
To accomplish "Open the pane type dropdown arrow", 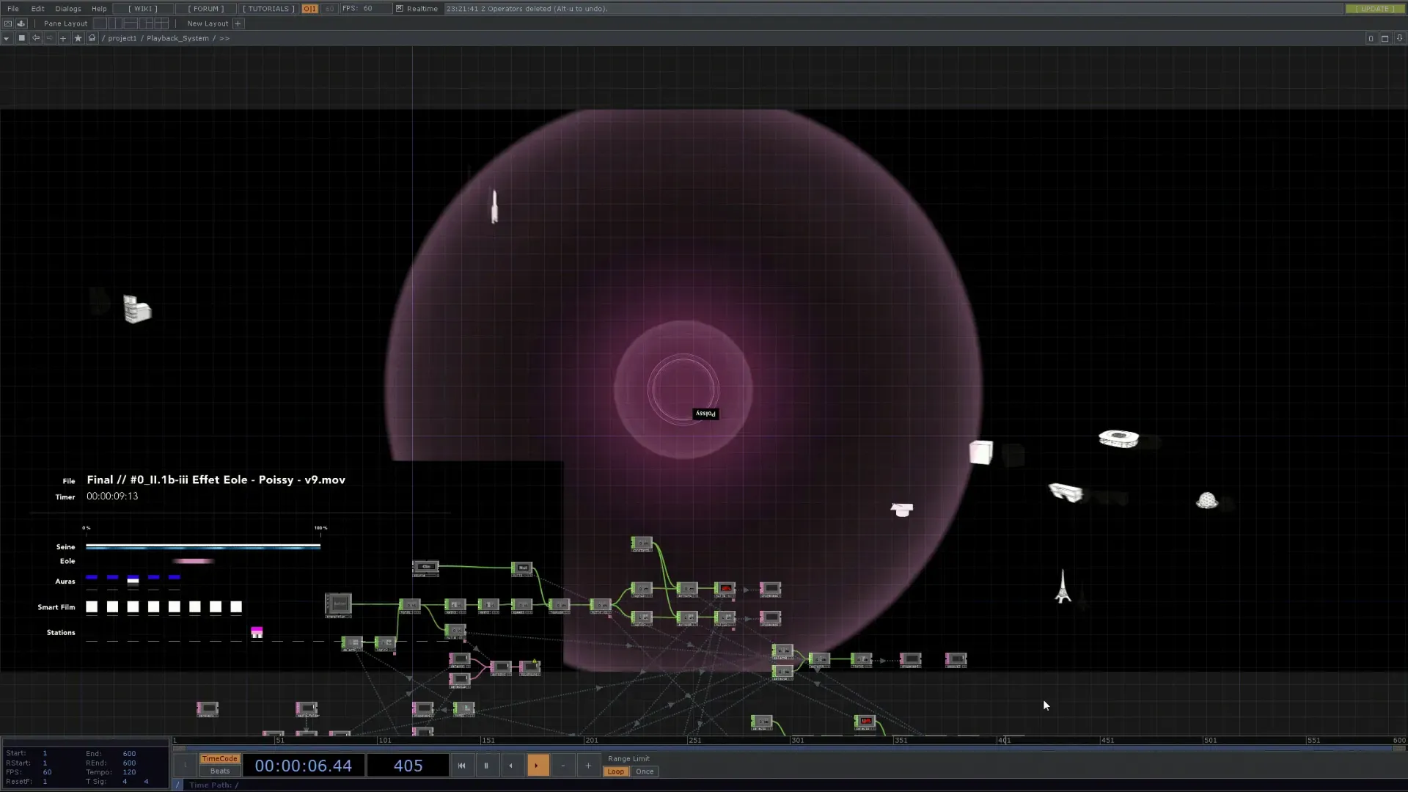I will pos(7,38).
